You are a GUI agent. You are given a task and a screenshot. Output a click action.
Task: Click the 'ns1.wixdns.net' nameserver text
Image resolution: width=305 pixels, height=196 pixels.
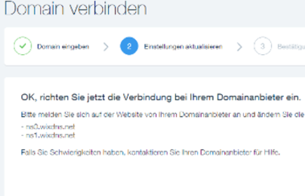(50, 136)
